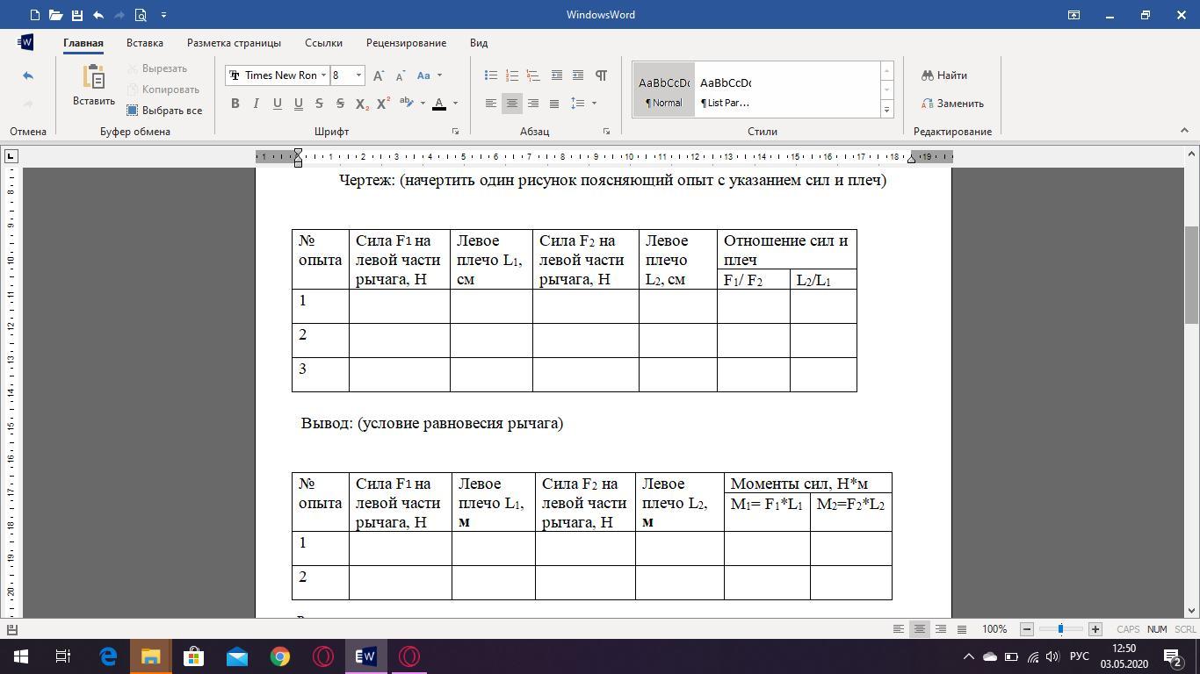Justify paragraph text in ribbon
1200x674 pixels.
[554, 104]
